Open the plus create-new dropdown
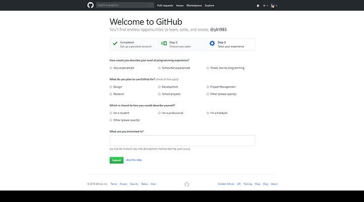 [x=265, y=6]
